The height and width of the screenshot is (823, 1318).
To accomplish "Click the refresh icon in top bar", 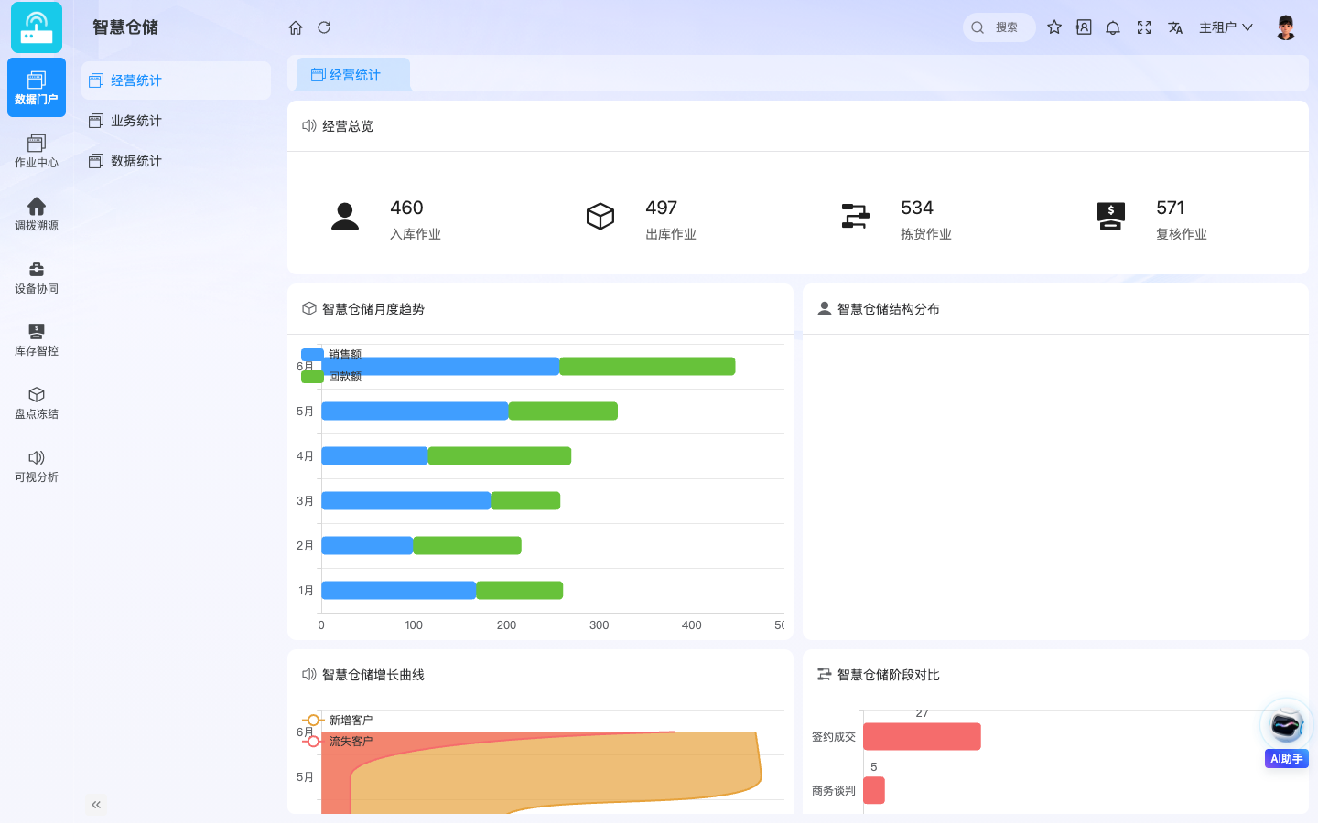I will pos(324,27).
